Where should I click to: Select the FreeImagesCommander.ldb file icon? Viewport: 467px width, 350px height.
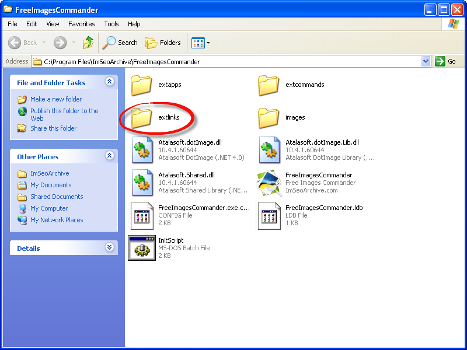point(270,215)
